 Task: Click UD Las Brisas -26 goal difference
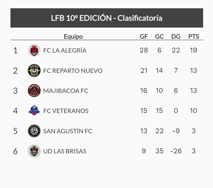coord(176,151)
